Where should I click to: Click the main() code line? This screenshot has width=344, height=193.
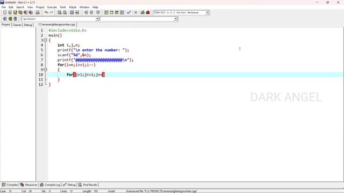pyautogui.click(x=55, y=35)
